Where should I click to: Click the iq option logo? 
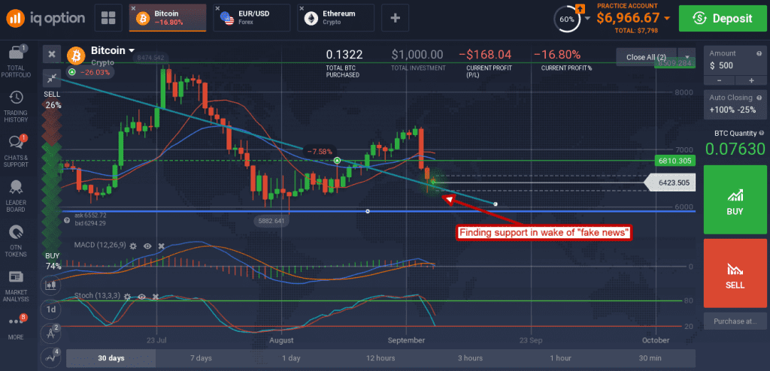click(x=47, y=18)
